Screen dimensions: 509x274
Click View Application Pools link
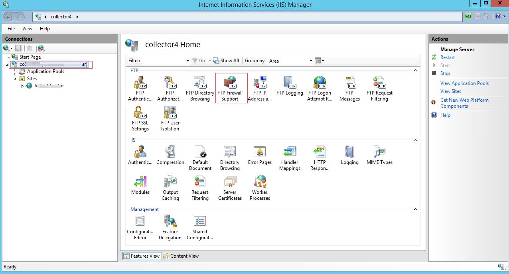click(464, 83)
